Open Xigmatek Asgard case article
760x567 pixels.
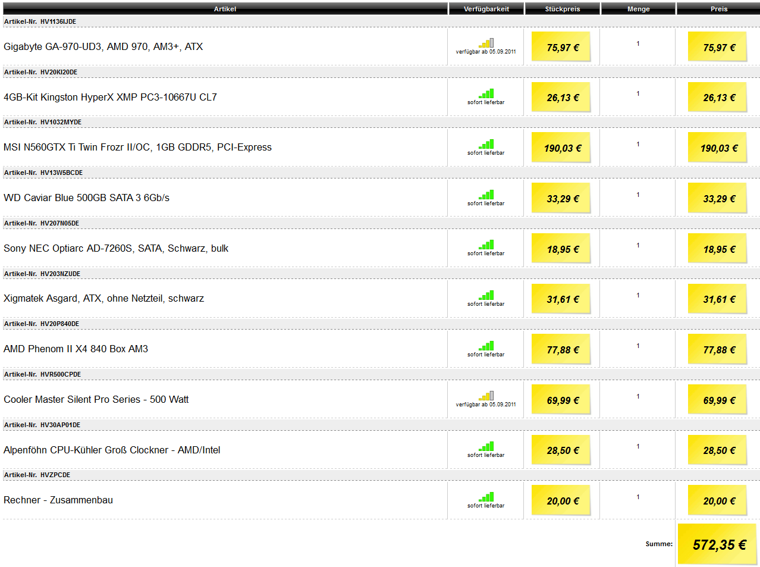coord(103,298)
